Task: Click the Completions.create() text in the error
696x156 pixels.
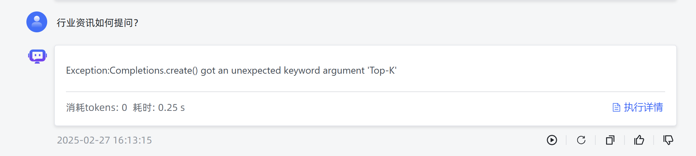Action: [x=154, y=71]
